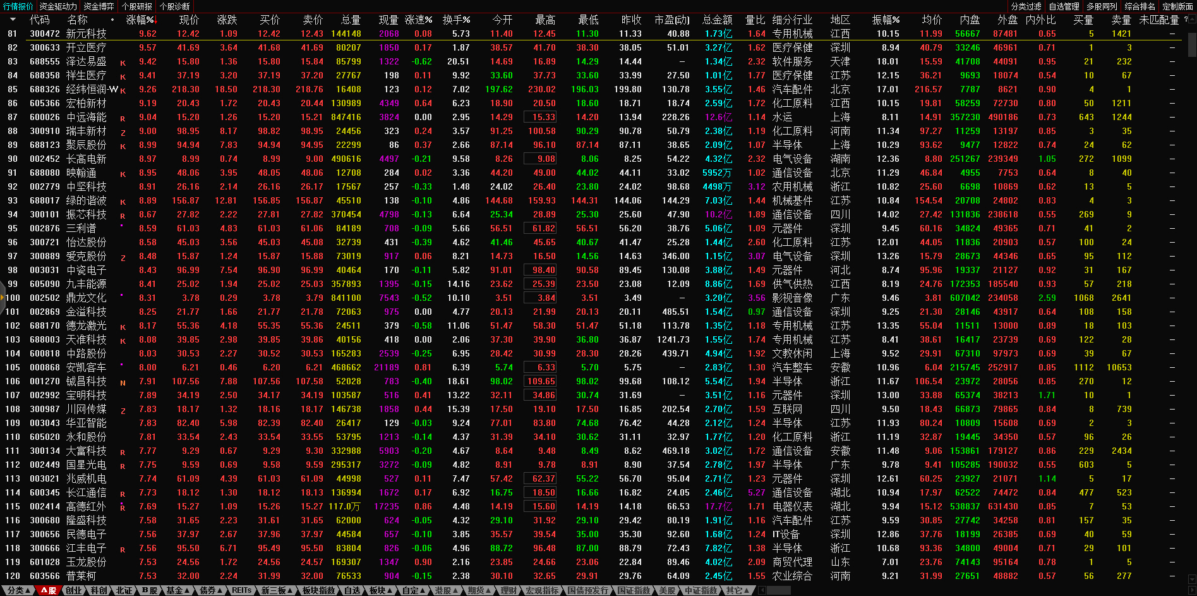Expand the 新三板 tab dropdown

coord(277,590)
